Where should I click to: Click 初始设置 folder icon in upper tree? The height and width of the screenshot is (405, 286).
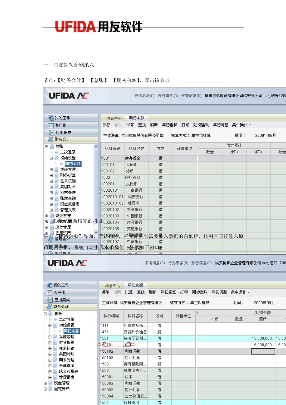tap(57, 158)
